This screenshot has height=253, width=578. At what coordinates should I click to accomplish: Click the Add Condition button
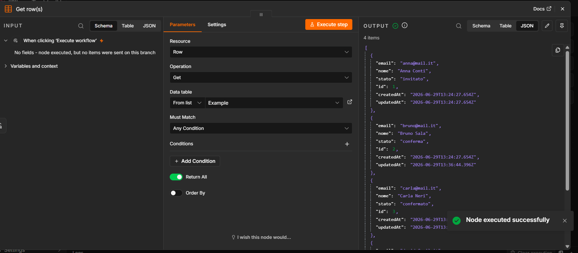tap(195, 161)
